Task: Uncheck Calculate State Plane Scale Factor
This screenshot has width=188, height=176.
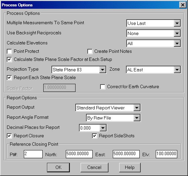Action: click(9, 60)
